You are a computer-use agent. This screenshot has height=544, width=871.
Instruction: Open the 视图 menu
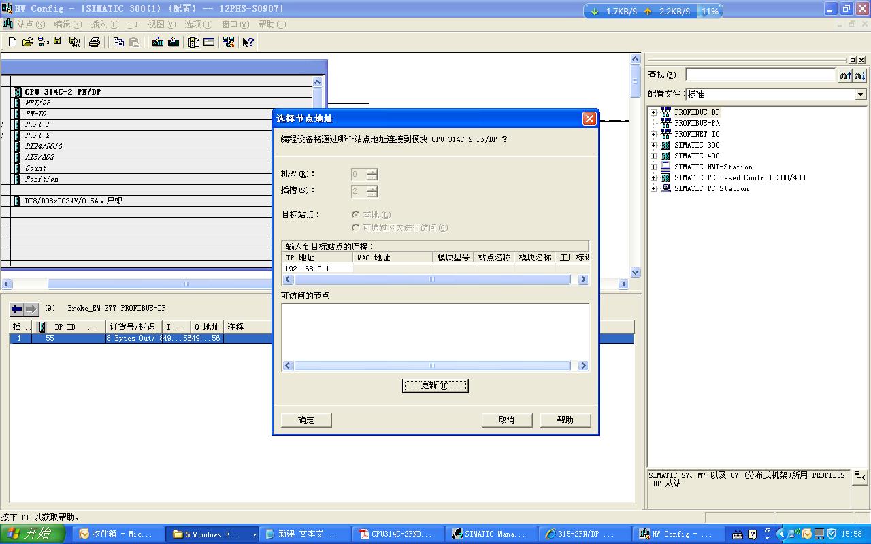click(x=161, y=24)
